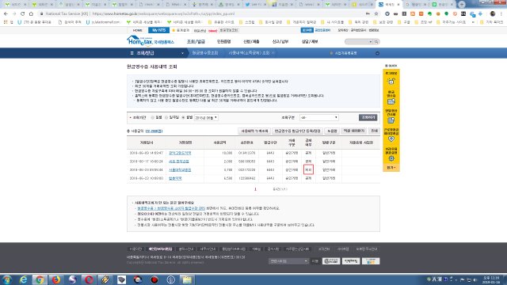Open the first merchant name link in the table
The height and width of the screenshot is (285, 507).
[180, 153]
